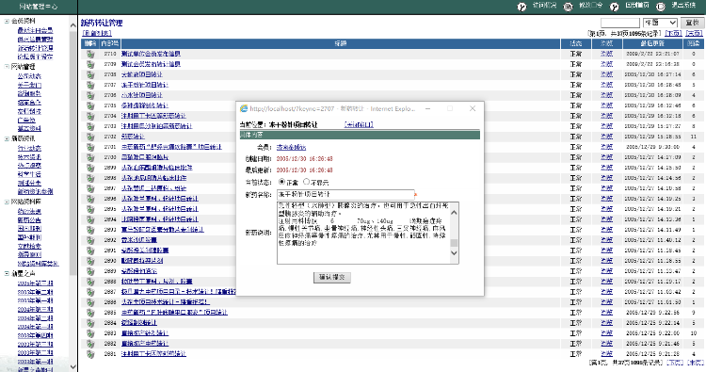Click the 访问情况 header icon
The image size is (706, 372).
(x=521, y=7)
